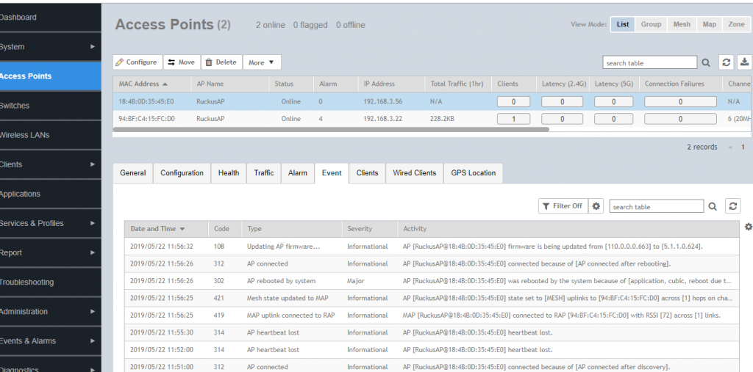Screen dimensions: 753x372
Task: Open the More dropdown menu
Action: click(261, 62)
